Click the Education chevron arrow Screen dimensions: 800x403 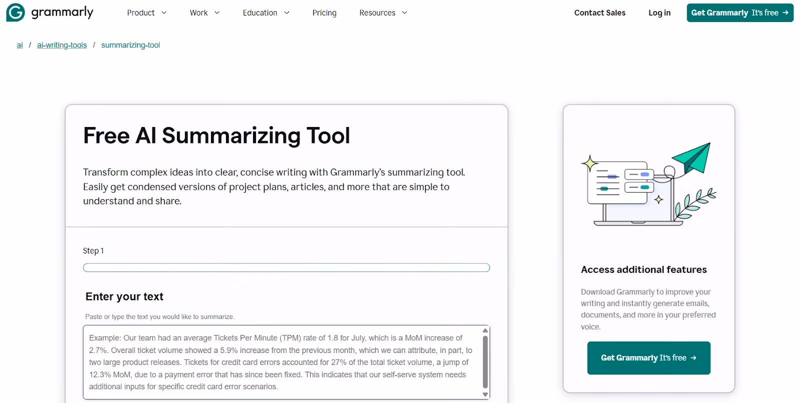(x=287, y=13)
